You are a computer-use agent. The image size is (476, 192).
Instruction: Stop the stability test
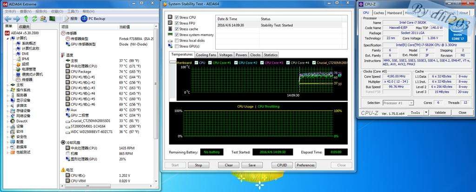click(198, 165)
